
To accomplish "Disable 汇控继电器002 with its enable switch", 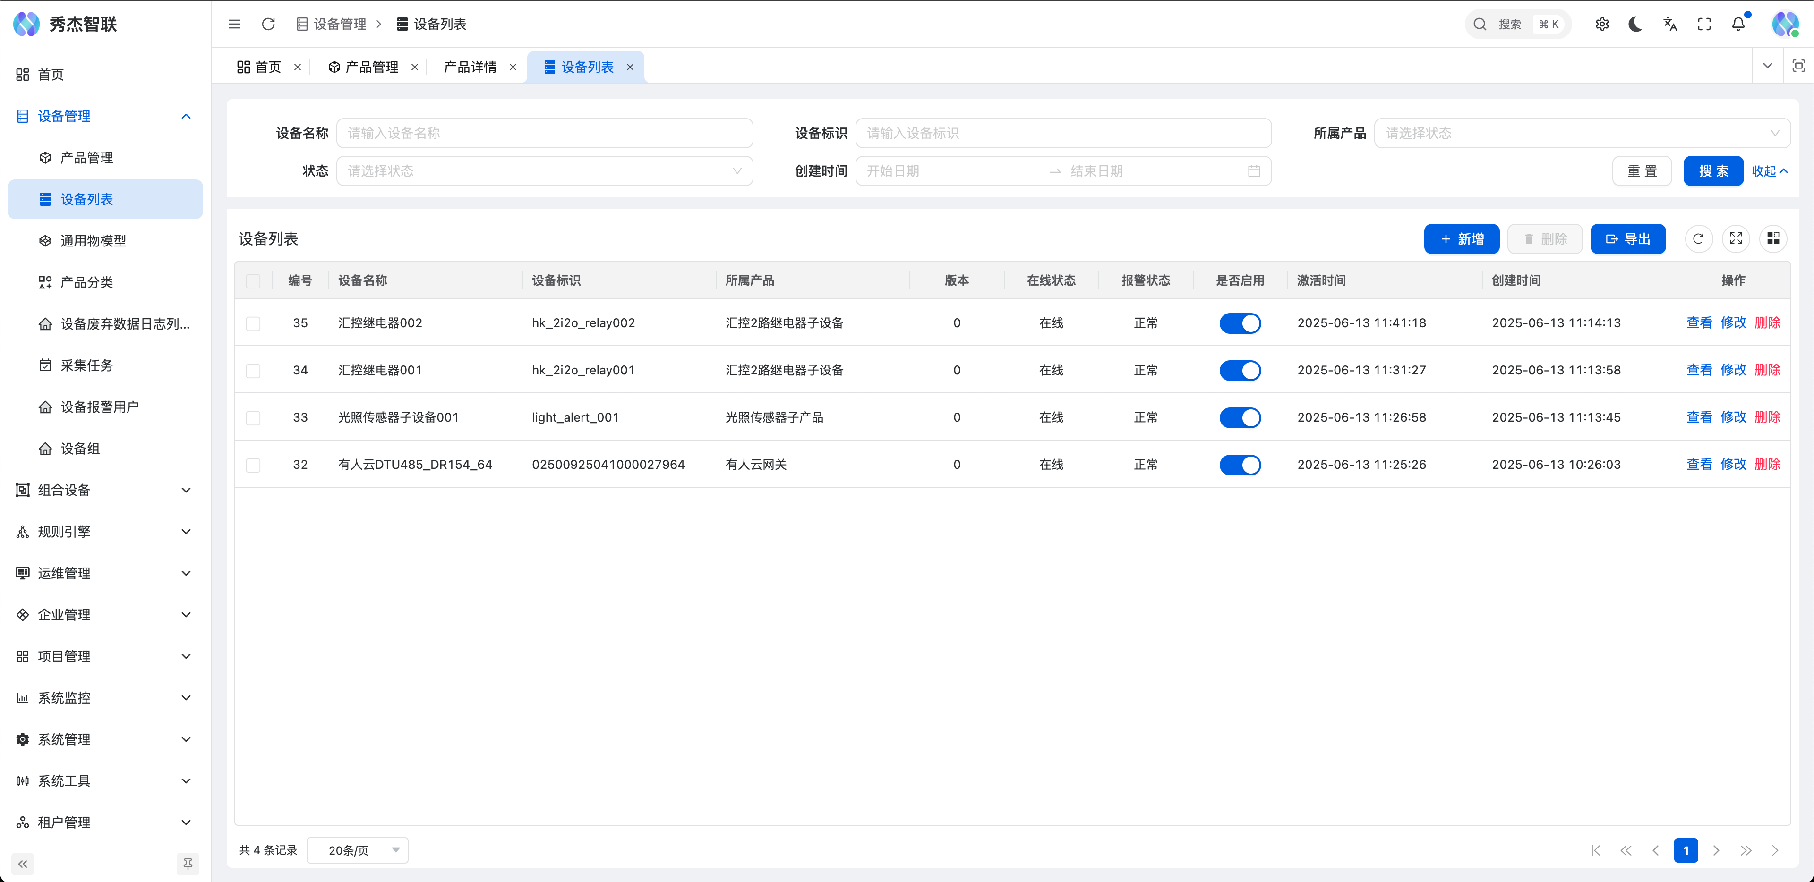I will [1240, 323].
